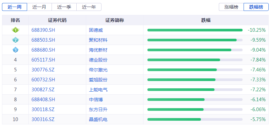Switch to the 近一月 period tab

coord(39,7)
